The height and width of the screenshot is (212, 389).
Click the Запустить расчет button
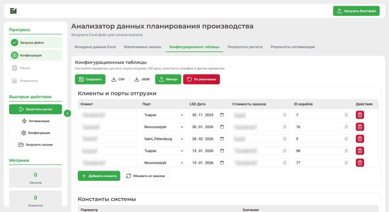point(35,109)
